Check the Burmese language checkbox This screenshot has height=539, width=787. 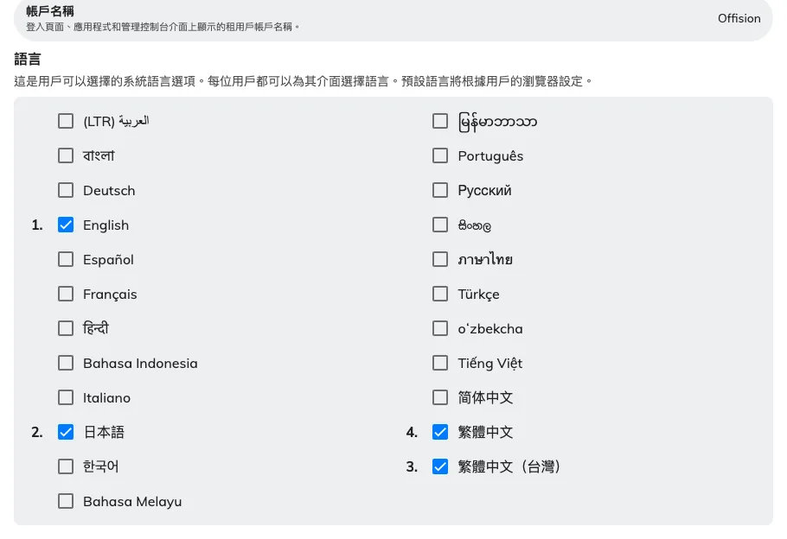[x=440, y=121]
